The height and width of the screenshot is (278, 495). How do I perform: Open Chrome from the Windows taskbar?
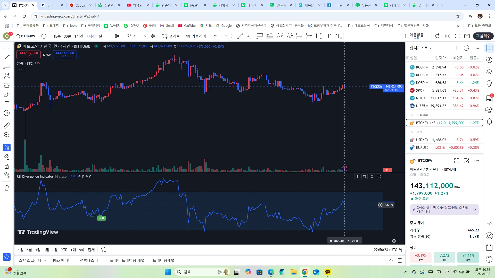pyautogui.click(x=305, y=272)
